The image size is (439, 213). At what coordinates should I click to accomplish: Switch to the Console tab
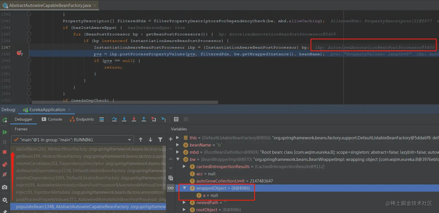click(52, 119)
